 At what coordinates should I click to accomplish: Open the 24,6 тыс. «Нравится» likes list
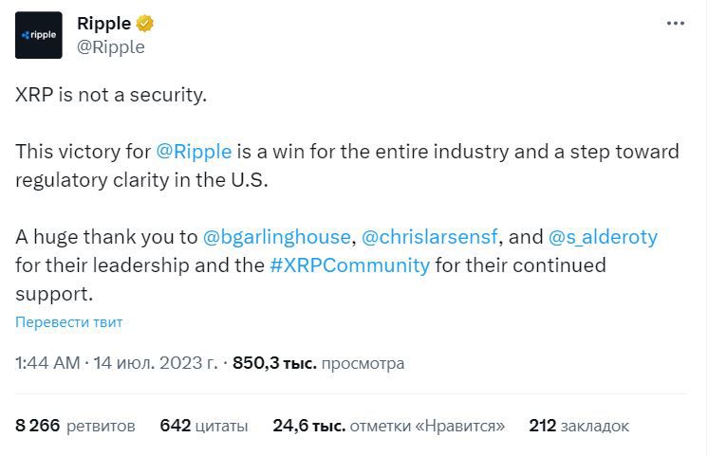click(388, 426)
